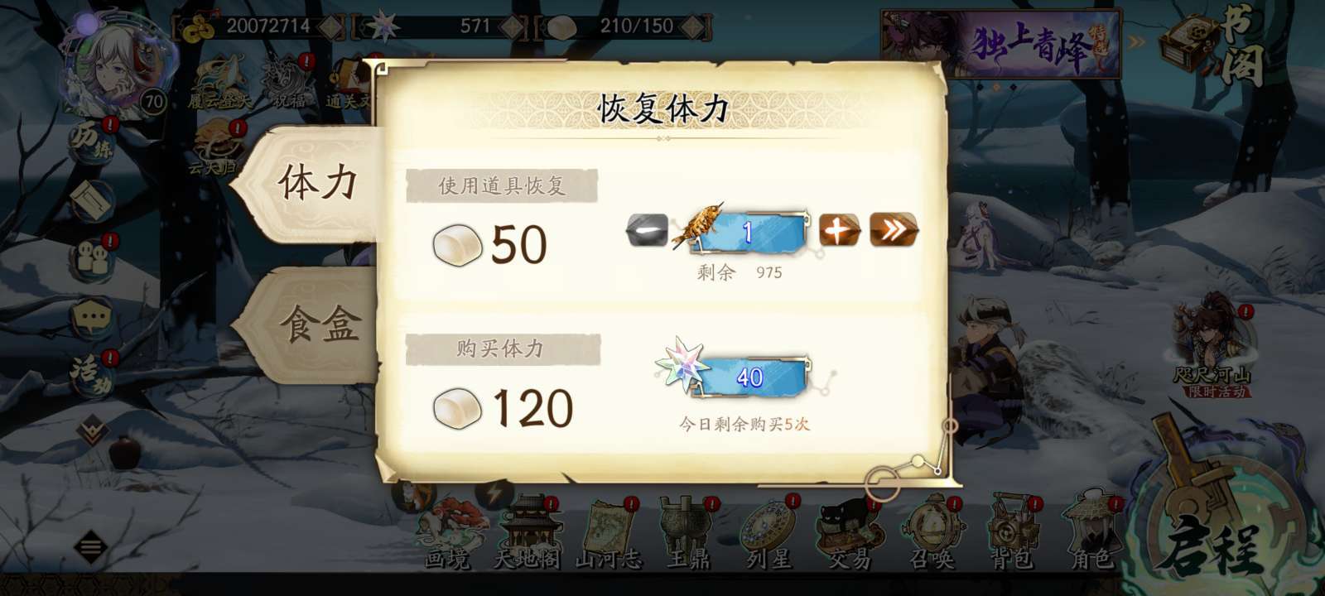Image resolution: width=1325 pixels, height=596 pixels.
Task: Open the 山河志 map scroll icon
Action: (x=609, y=534)
